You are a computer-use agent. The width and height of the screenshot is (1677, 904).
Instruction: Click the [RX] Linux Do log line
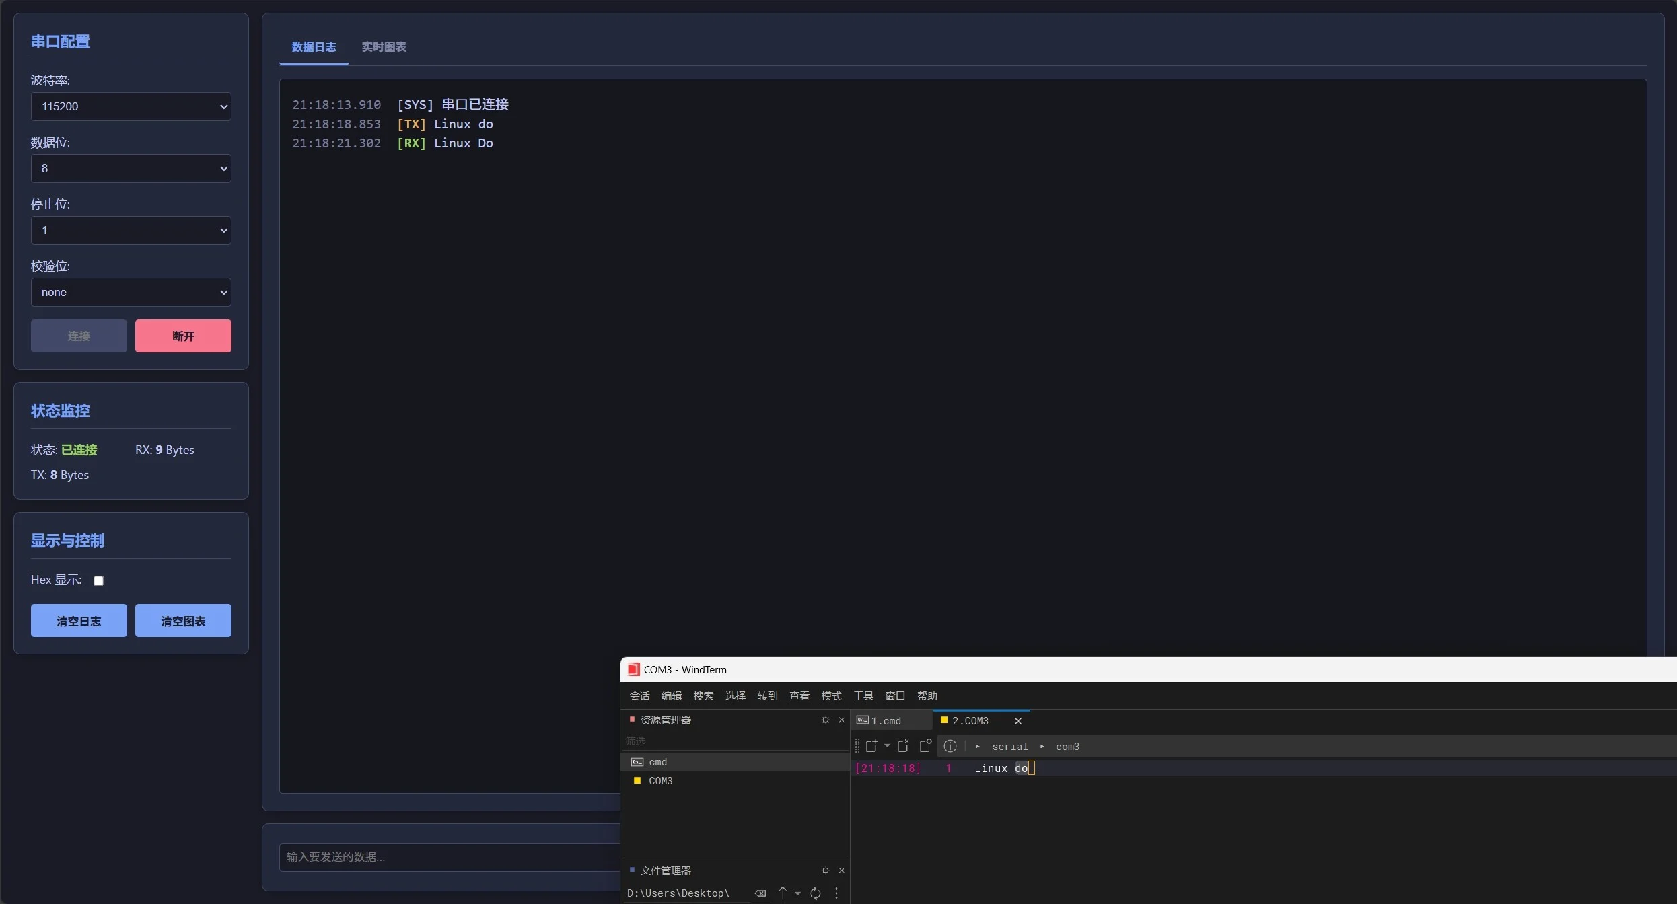click(x=392, y=143)
